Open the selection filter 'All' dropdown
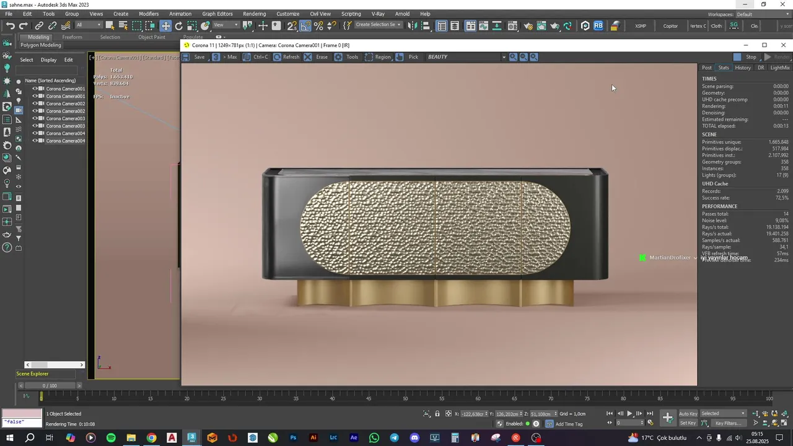Image resolution: width=793 pixels, height=446 pixels. tap(89, 25)
